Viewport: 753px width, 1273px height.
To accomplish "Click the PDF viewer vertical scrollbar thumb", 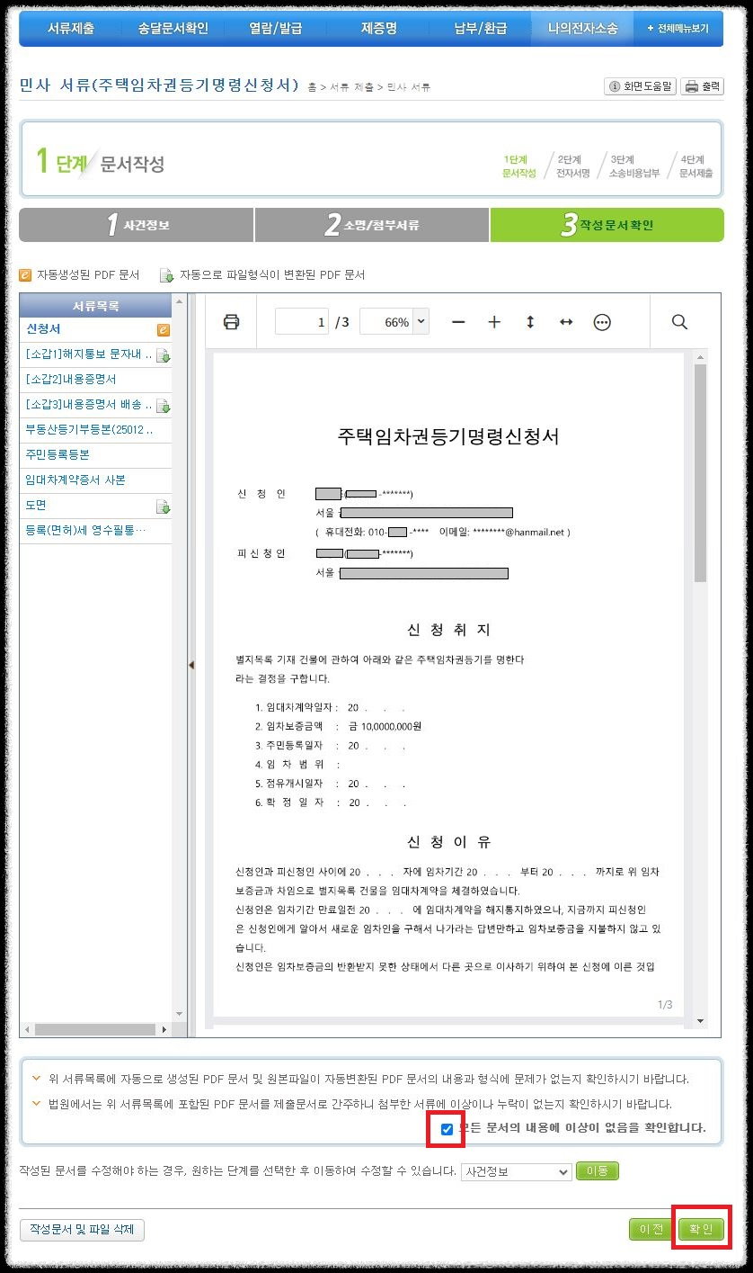I will click(701, 474).
